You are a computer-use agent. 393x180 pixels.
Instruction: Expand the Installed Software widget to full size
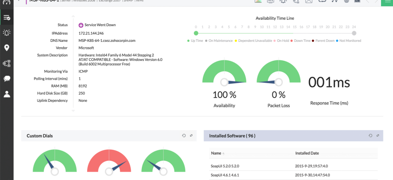[378, 135]
